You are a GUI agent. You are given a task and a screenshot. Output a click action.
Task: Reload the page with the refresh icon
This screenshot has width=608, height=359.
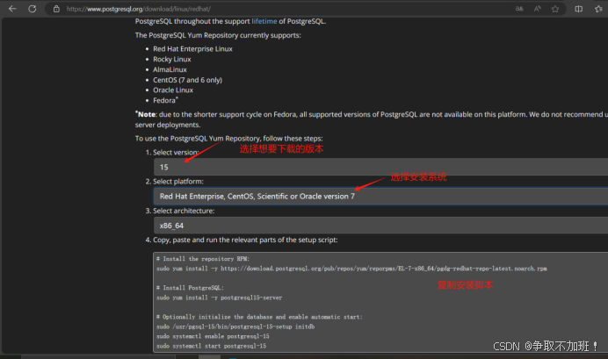(x=33, y=9)
